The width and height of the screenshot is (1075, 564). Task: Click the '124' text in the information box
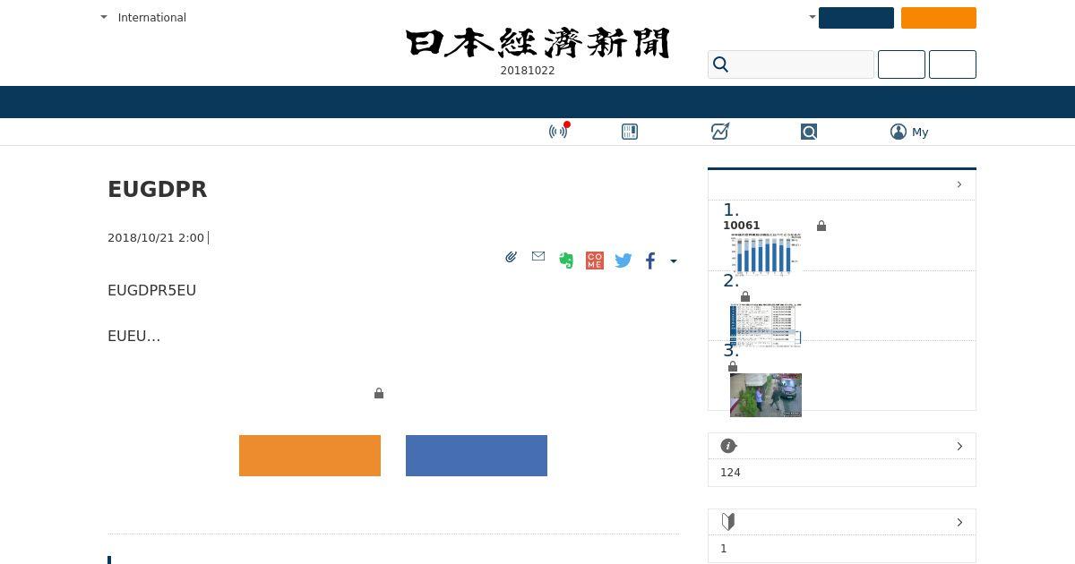pos(730,473)
